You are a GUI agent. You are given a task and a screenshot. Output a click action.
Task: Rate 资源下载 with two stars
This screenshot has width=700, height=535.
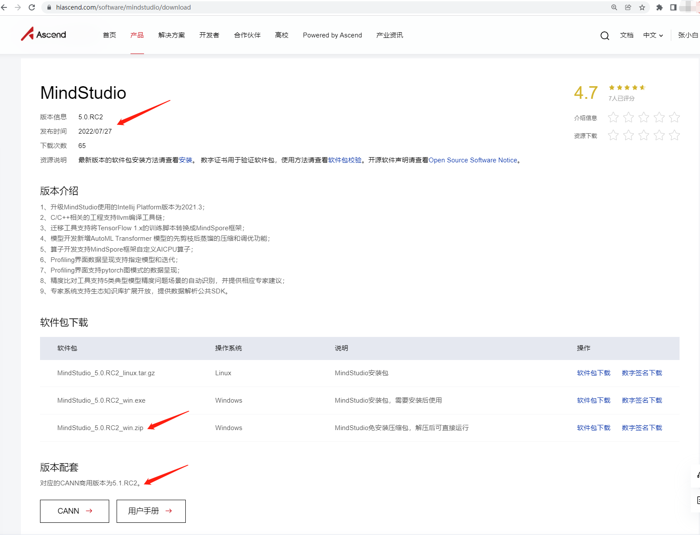pyautogui.click(x=629, y=135)
